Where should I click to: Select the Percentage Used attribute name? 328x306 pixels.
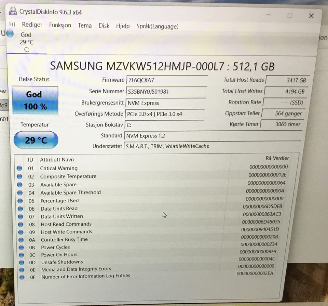59,200
